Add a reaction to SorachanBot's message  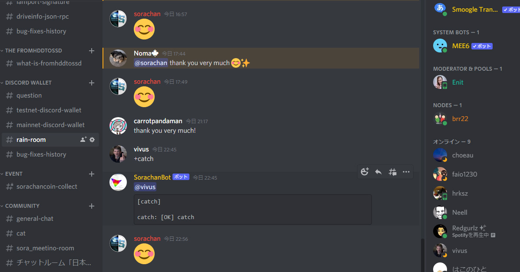(x=364, y=172)
